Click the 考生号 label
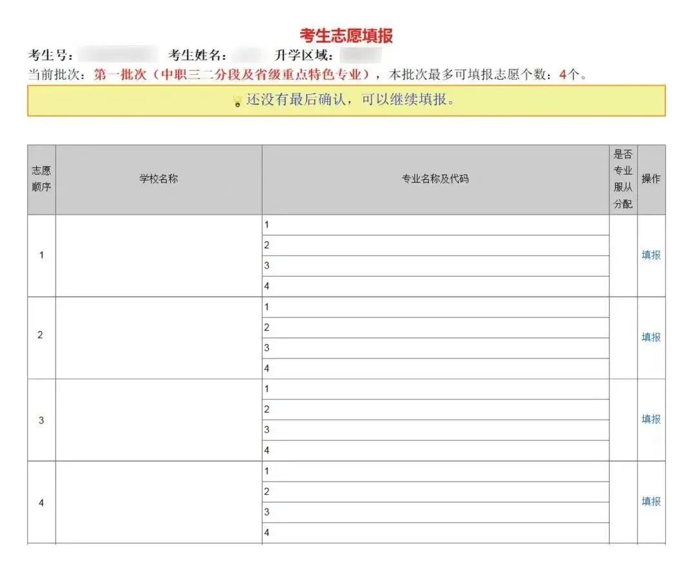The height and width of the screenshot is (582, 697). click(x=51, y=55)
